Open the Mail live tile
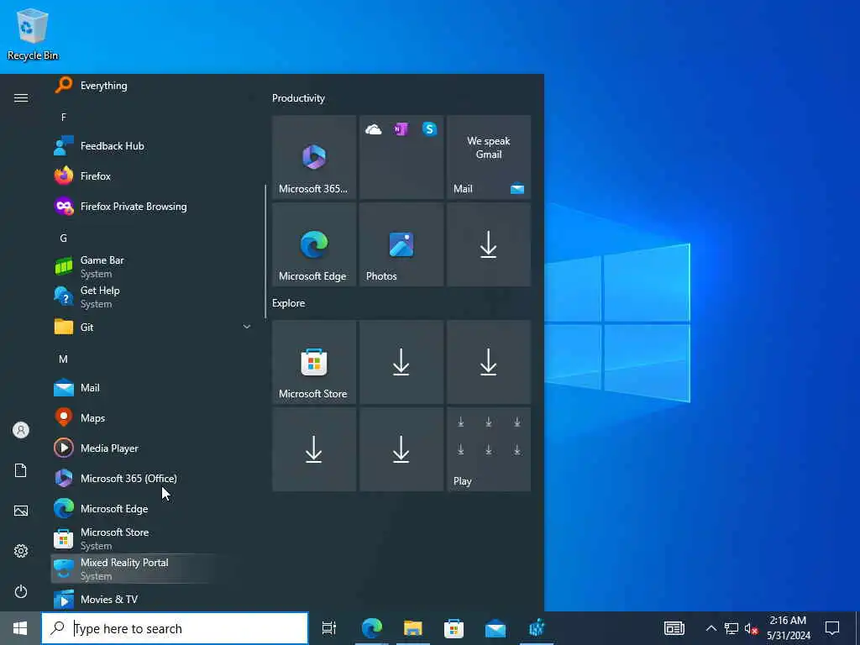The height and width of the screenshot is (645, 860). tap(489, 157)
